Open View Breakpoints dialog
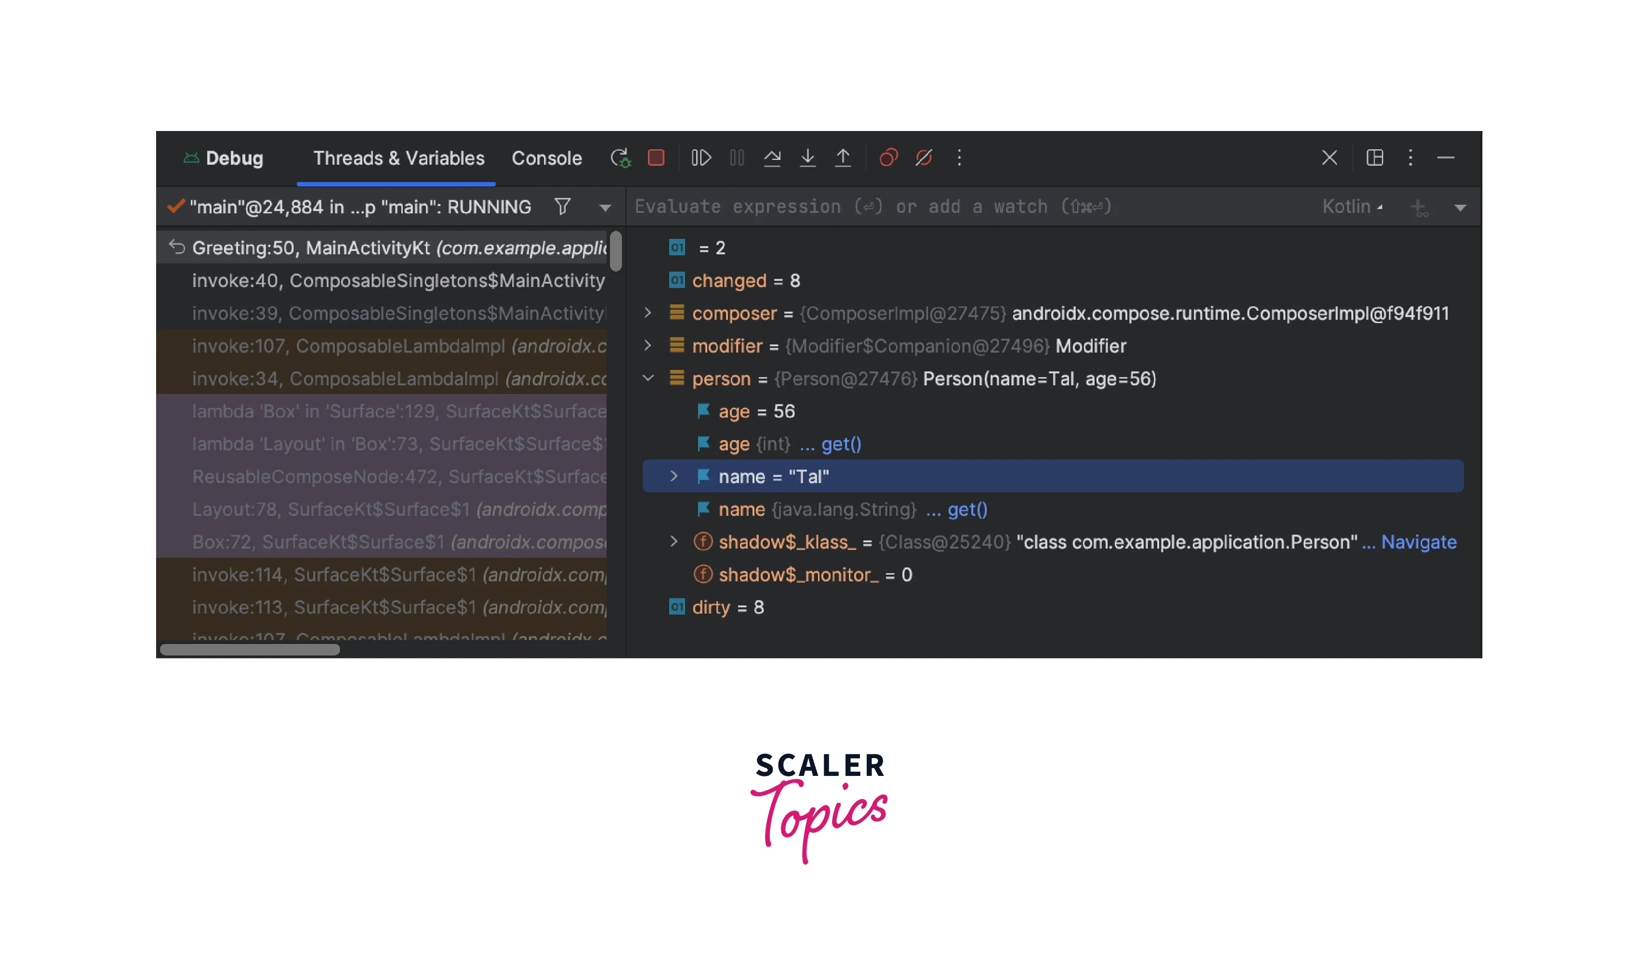This screenshot has width=1638, height=957. pyautogui.click(x=888, y=158)
